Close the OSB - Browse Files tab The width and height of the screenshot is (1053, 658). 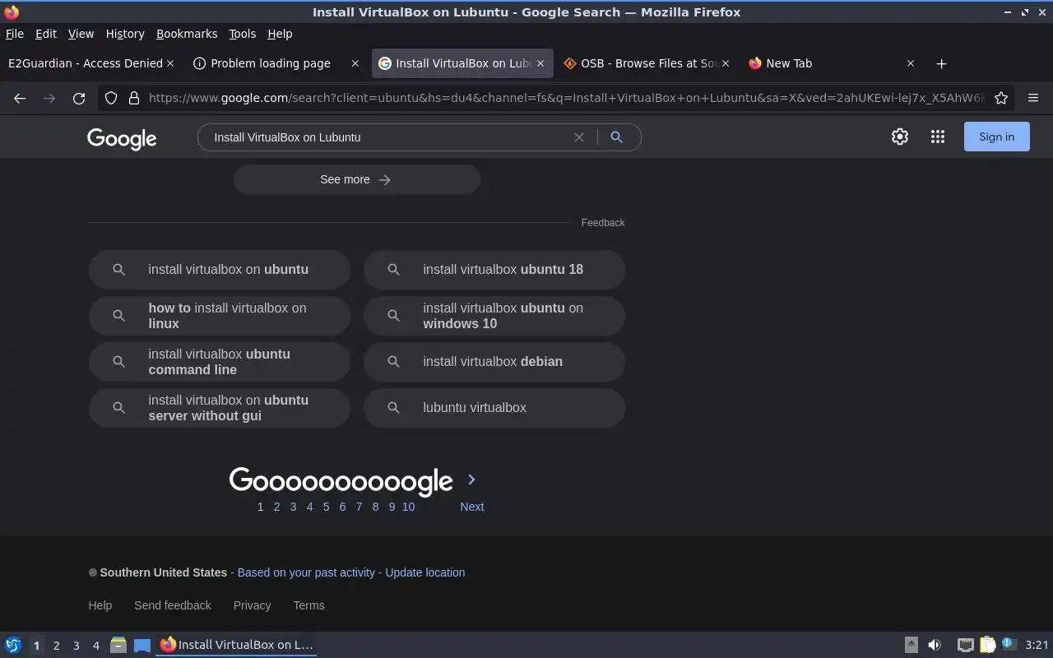point(726,63)
